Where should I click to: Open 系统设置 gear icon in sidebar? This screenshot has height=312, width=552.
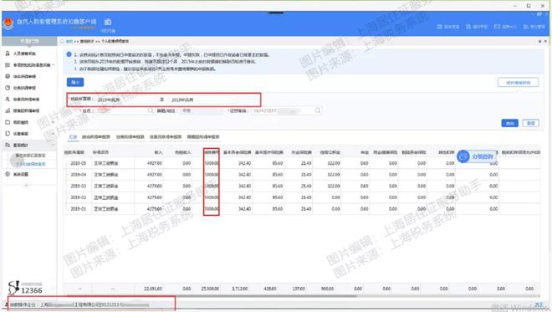pos(8,174)
